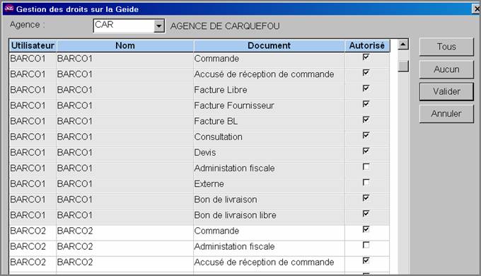Select the Autorisé column header
The height and width of the screenshot is (276, 481).
367,46
